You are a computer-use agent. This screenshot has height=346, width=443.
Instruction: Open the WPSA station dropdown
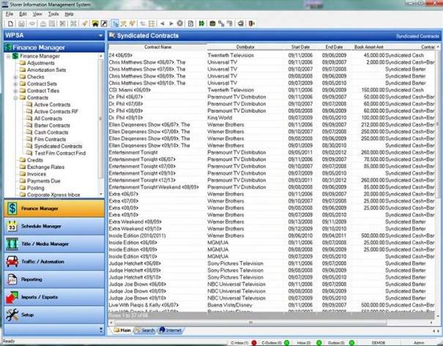100,36
